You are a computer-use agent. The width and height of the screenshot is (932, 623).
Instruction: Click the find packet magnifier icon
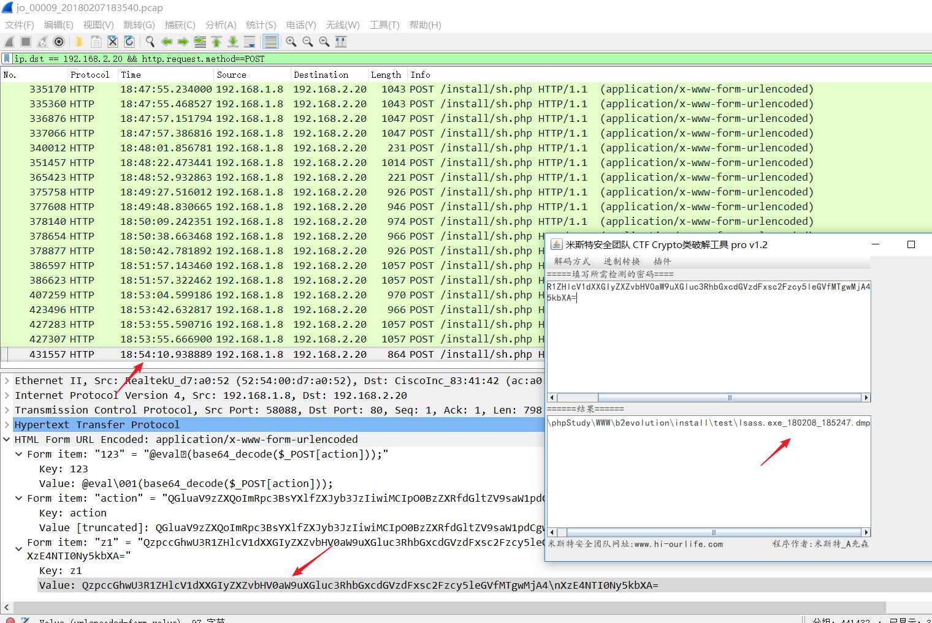[150, 42]
